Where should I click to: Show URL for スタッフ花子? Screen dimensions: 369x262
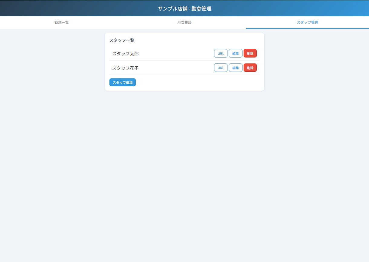point(221,68)
